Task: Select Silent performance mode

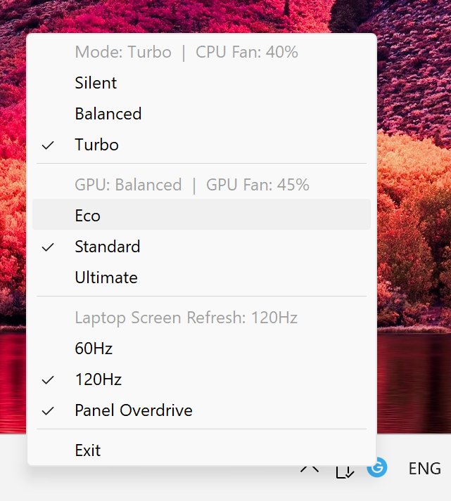Action: pyautogui.click(x=96, y=83)
